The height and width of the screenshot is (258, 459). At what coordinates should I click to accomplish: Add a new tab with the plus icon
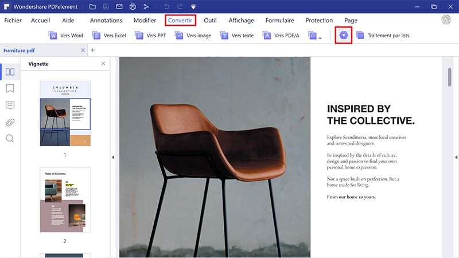point(92,50)
